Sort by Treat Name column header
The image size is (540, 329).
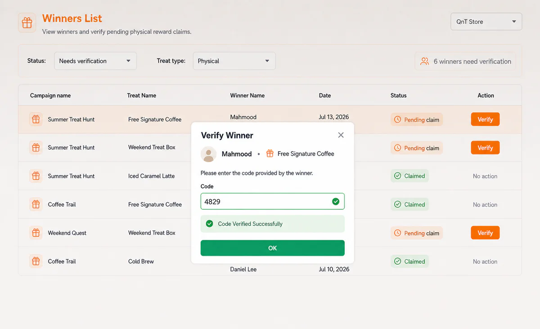142,95
